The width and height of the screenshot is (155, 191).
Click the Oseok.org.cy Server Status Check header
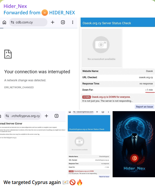(x=118, y=22)
